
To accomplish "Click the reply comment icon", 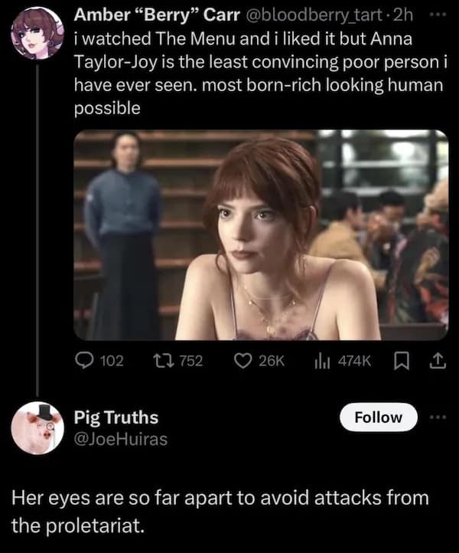I will [x=85, y=361].
